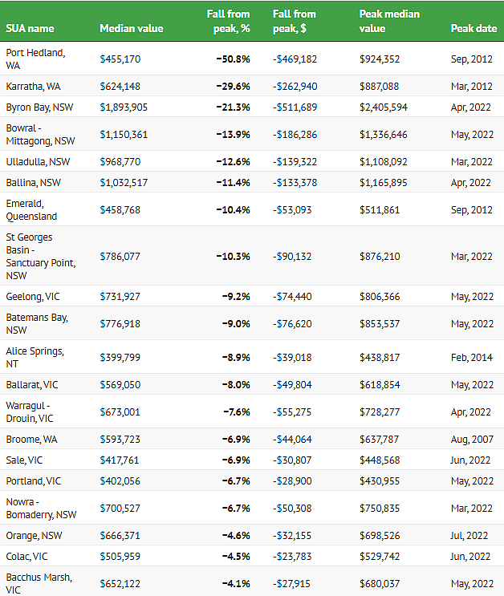Click the -50.8% fall from peak cell
Image resolution: width=504 pixels, height=596 pixels.
233,59
